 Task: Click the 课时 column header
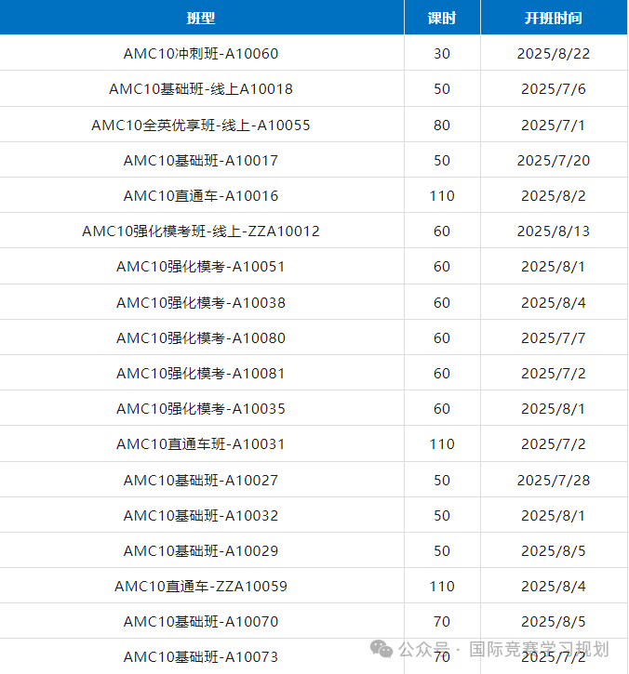click(x=442, y=18)
